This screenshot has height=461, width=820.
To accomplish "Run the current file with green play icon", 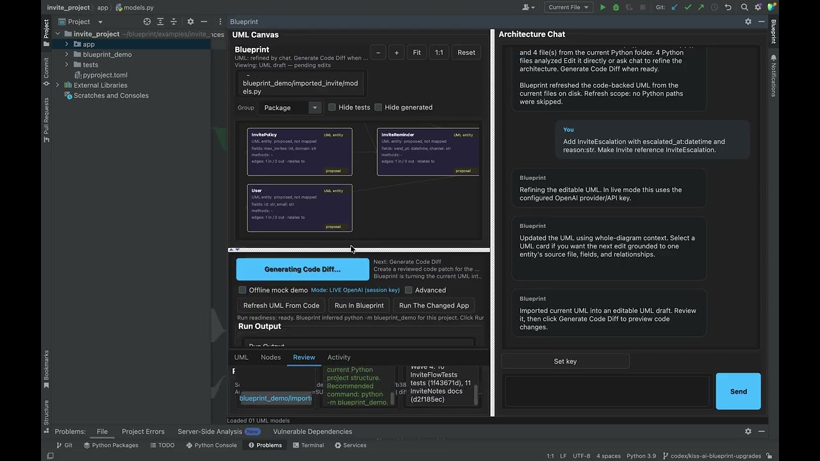I will [x=602, y=8].
